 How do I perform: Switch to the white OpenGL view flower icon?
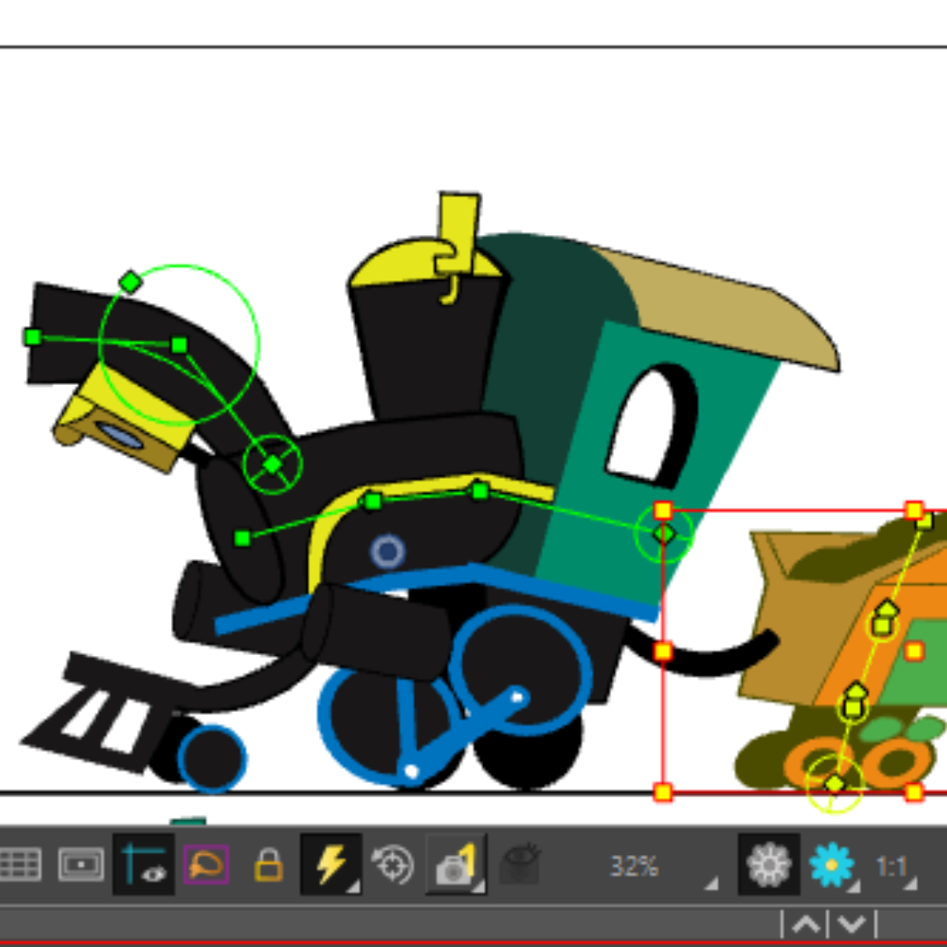coord(769,865)
